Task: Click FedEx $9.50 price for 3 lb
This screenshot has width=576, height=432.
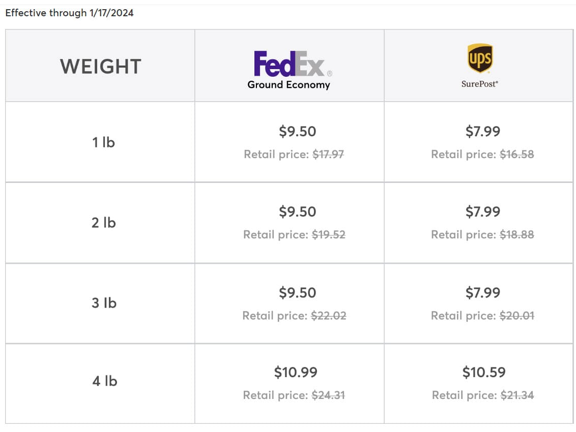Action: pos(297,293)
